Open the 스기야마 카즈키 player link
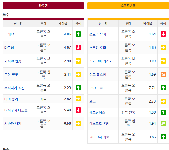Image resolution: width=169 pixels, height=150 pixels. (101, 61)
